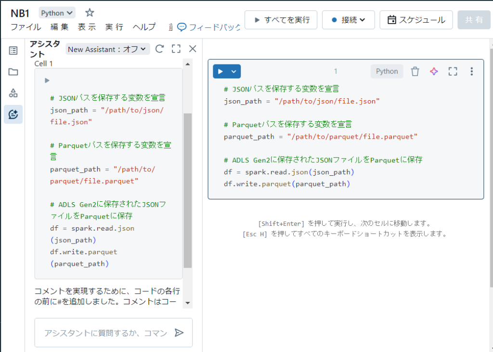Expand the 接続 connect dropdown
This screenshot has width=493, height=352.
[x=349, y=20]
